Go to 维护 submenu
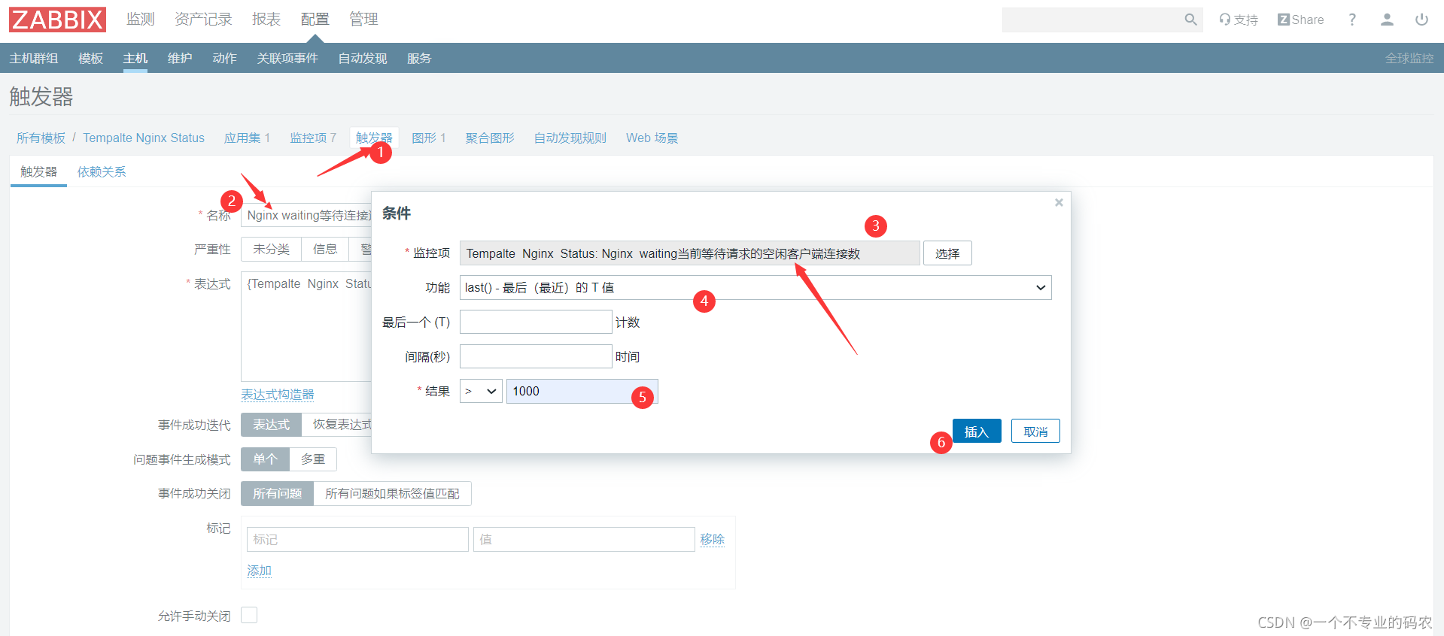 point(180,58)
